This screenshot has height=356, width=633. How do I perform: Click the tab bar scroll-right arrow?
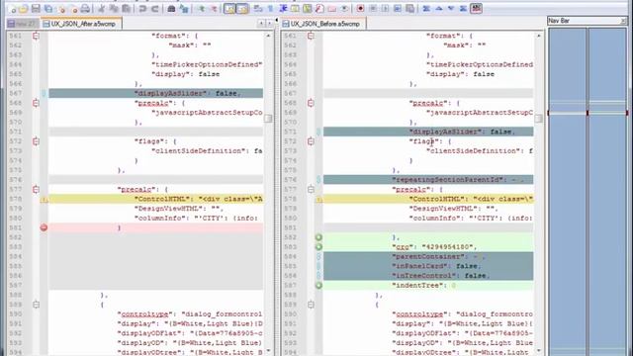269,24
